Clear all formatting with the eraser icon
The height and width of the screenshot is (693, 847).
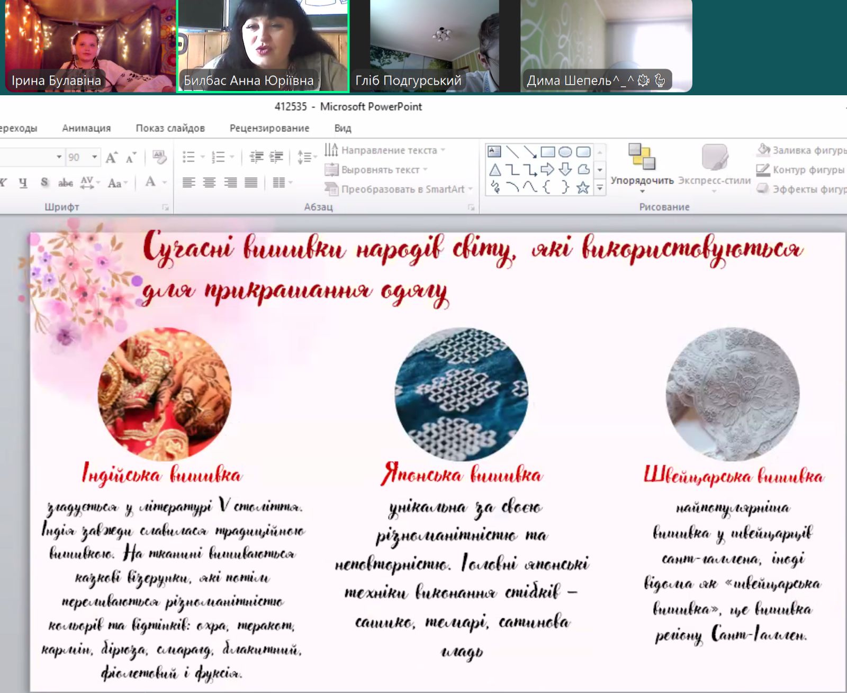coord(159,157)
